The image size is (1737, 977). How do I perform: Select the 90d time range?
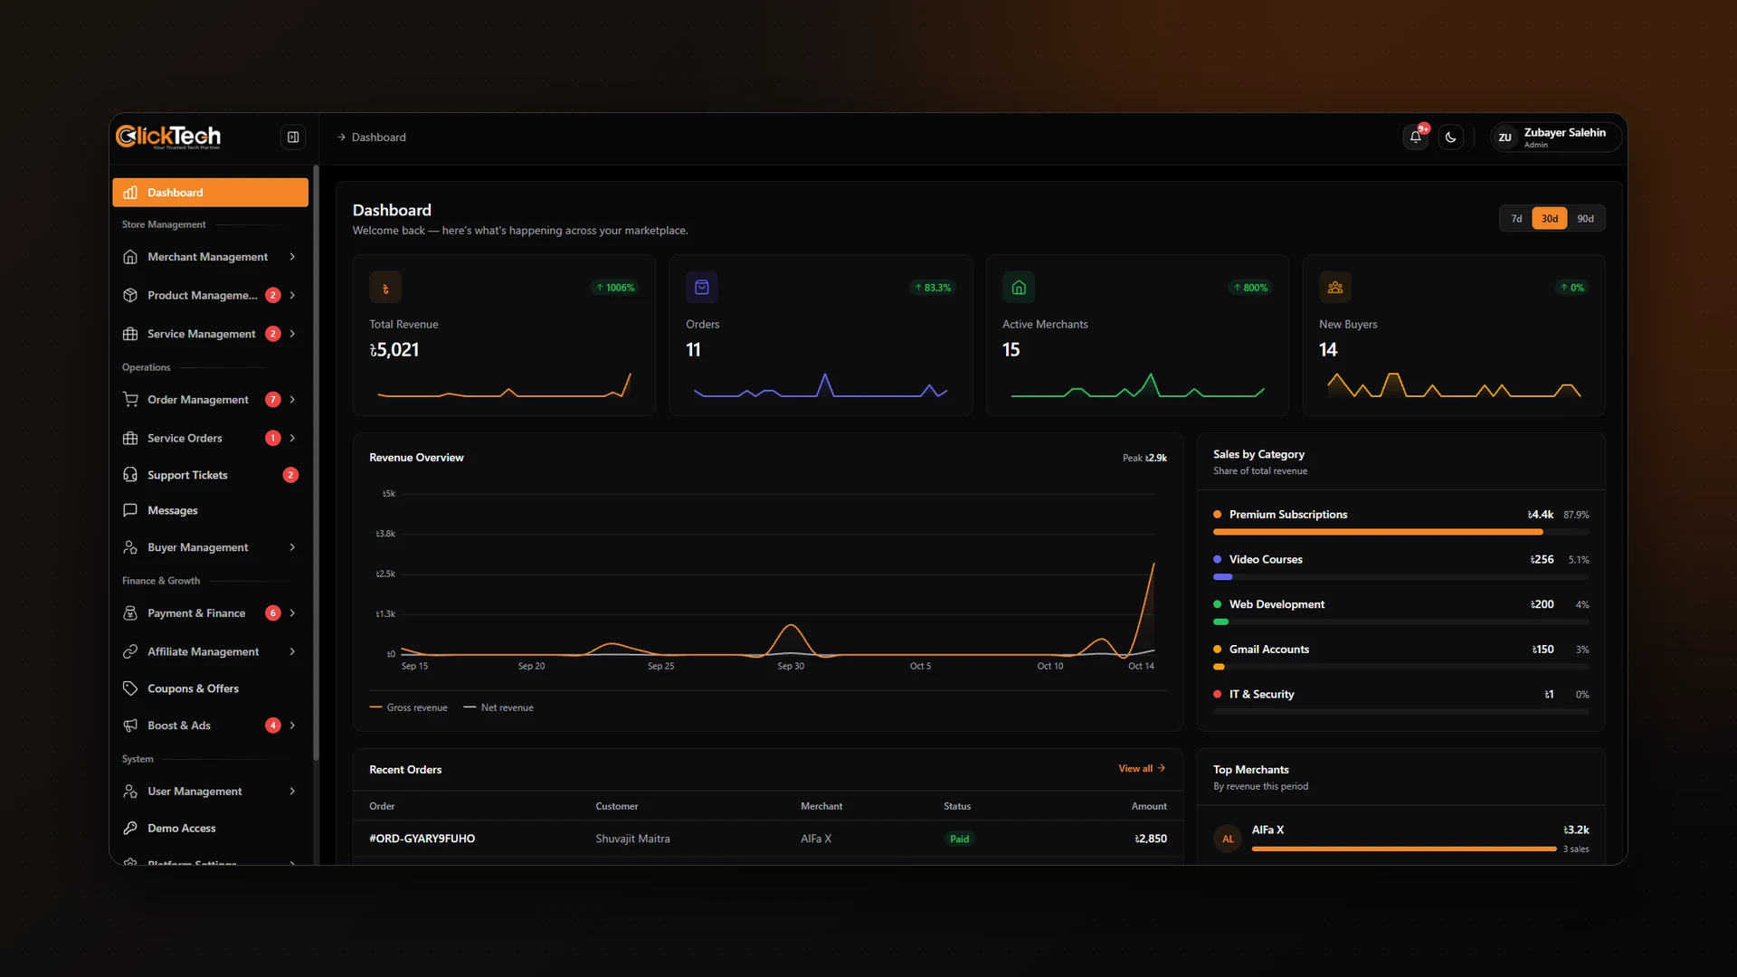pos(1585,219)
